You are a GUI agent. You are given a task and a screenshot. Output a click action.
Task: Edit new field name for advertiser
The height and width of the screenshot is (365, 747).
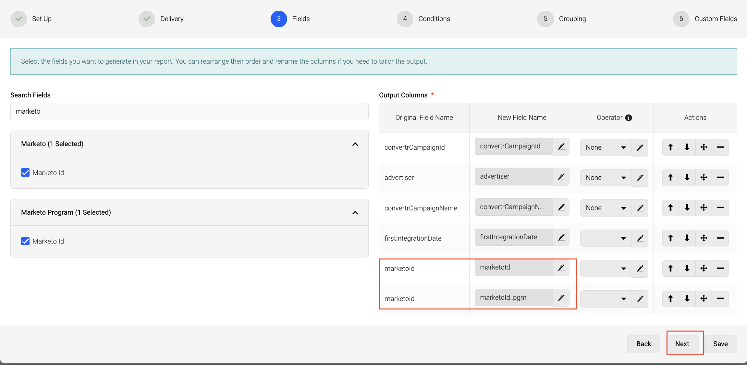tap(561, 177)
